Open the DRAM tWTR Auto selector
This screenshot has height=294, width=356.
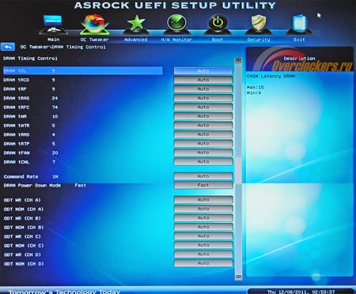click(x=203, y=126)
